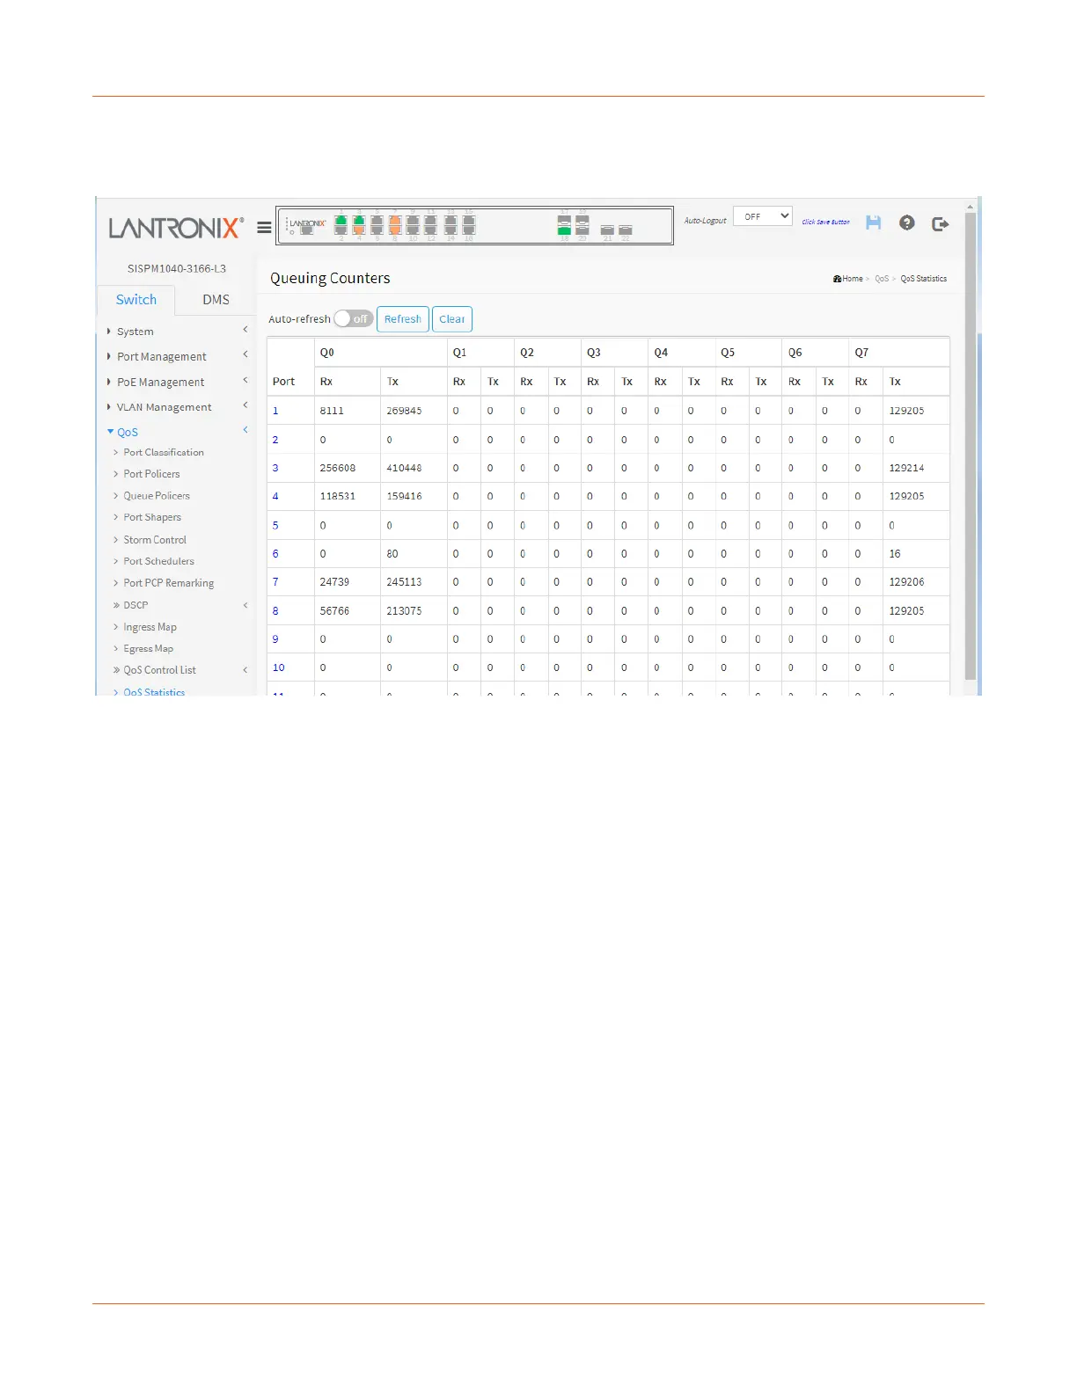
Task: Open port 8 link in table
Action: [275, 610]
